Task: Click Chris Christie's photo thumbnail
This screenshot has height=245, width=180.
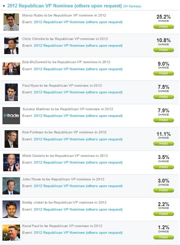Action: (x=11, y=46)
